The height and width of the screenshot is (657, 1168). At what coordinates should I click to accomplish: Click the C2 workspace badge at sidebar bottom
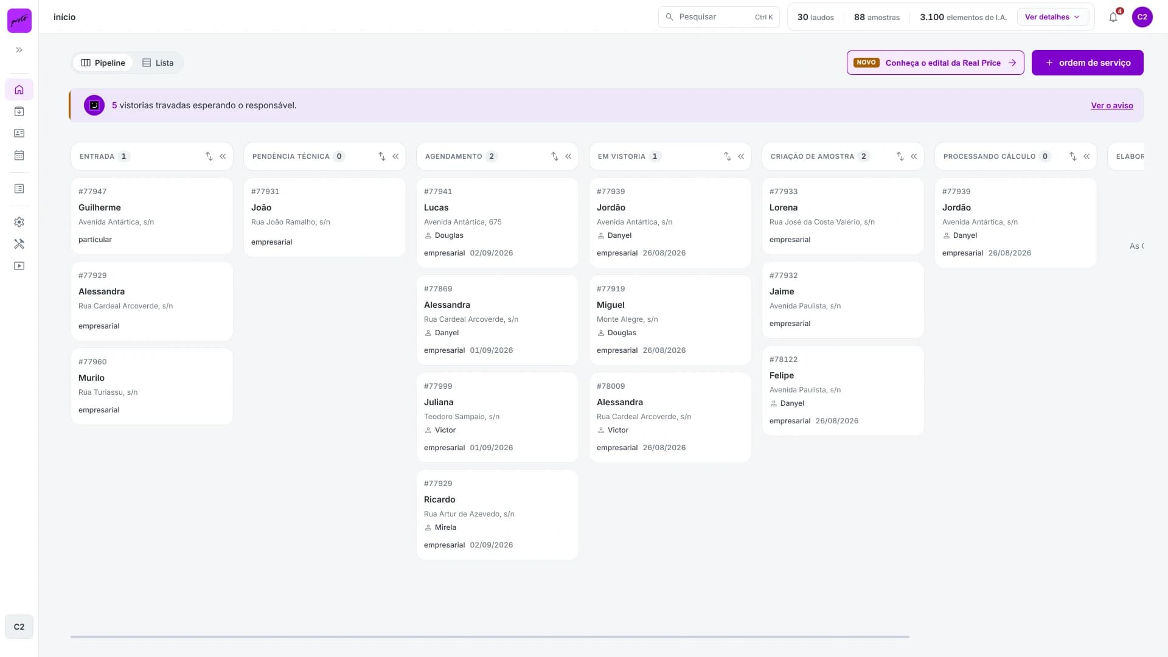(x=19, y=627)
